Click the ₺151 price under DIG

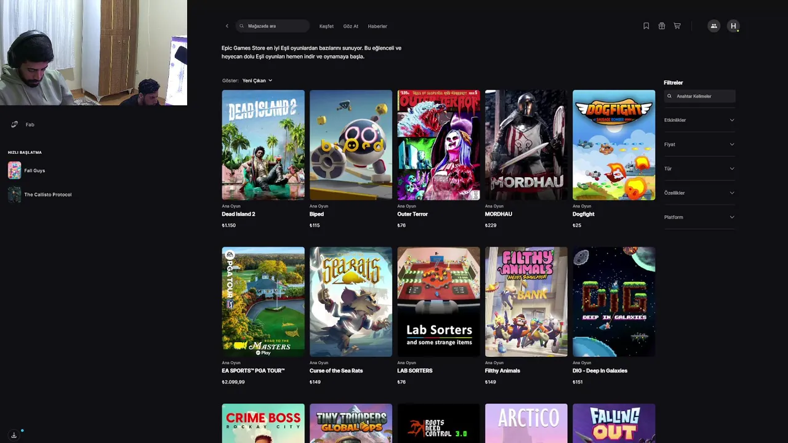[577, 382]
